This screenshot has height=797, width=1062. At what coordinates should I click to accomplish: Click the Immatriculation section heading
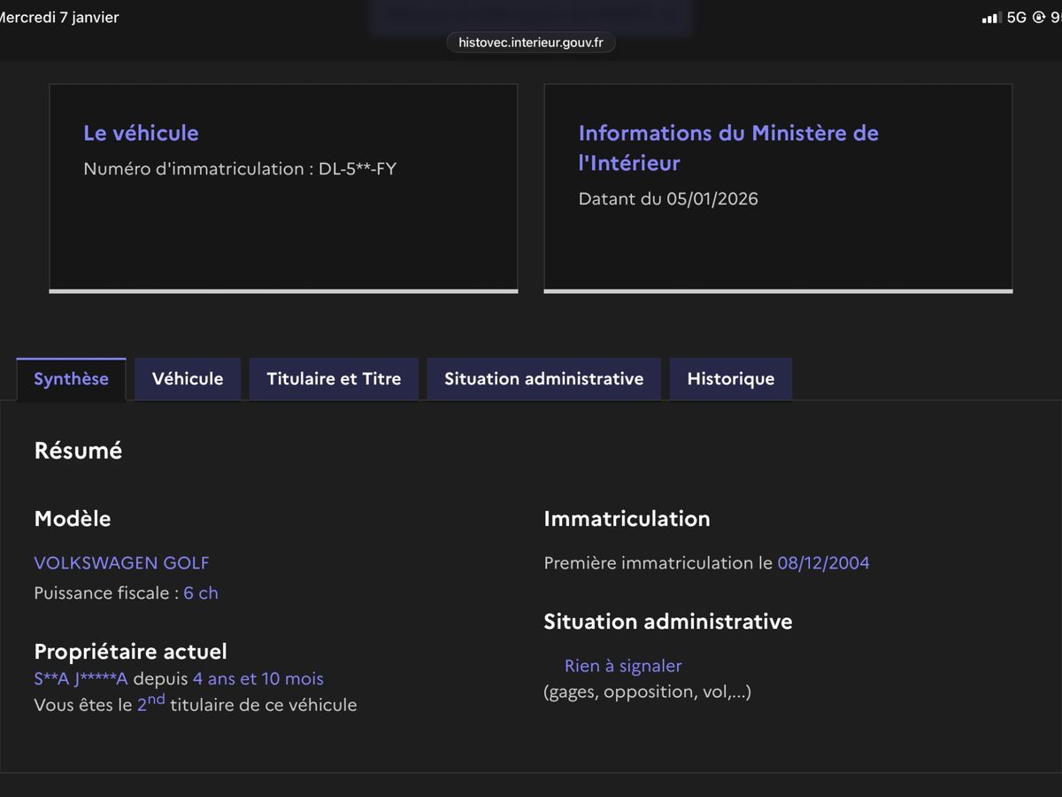[x=627, y=519]
